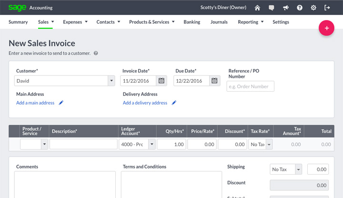This screenshot has width=343, height=198.
Task: Click the Comments text area
Action: (x=65, y=185)
